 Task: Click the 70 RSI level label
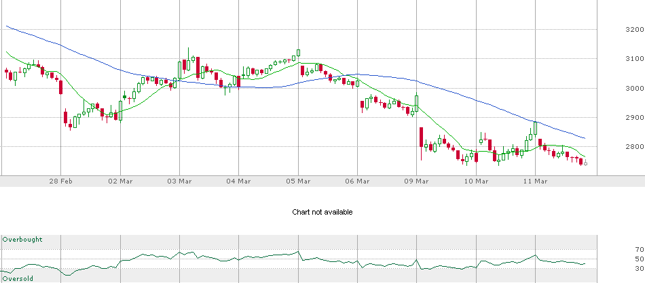pyautogui.click(x=640, y=249)
